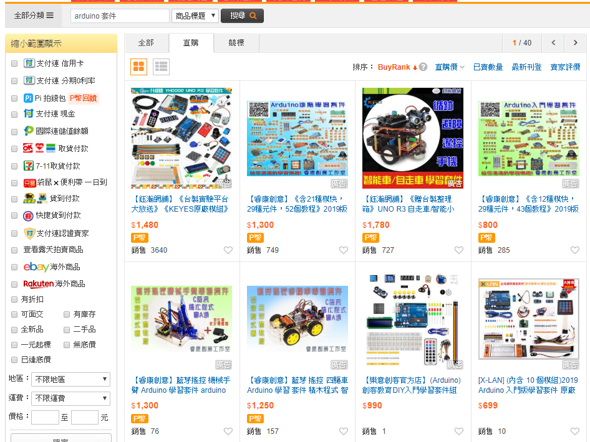The width and height of the screenshot is (590, 442).
Task: Open 樂意創客官方店 DIY kit link
Action: tap(411, 385)
